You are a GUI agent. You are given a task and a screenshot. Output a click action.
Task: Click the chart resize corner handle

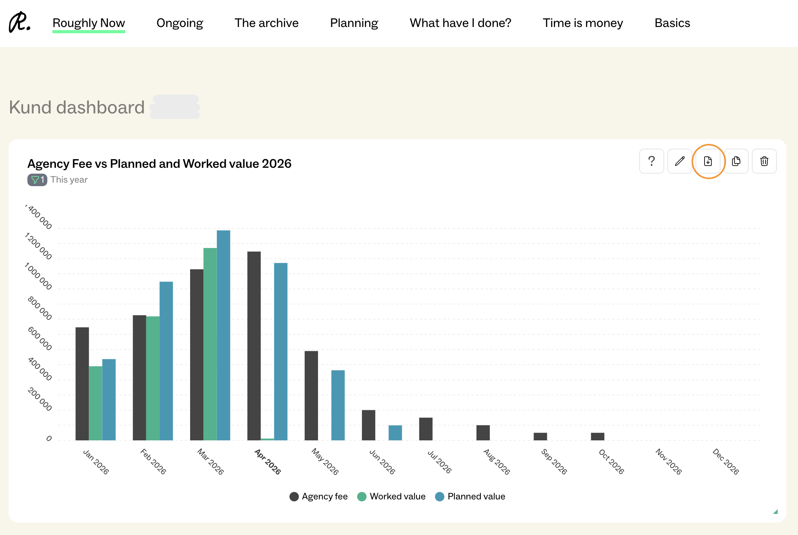coord(775,512)
